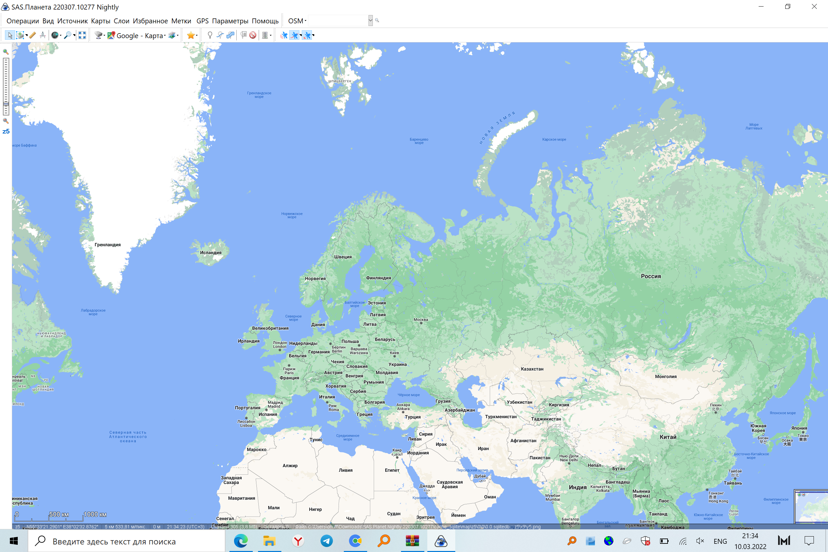828x552 pixels.
Task: Click the Метки menu item
Action: point(181,21)
